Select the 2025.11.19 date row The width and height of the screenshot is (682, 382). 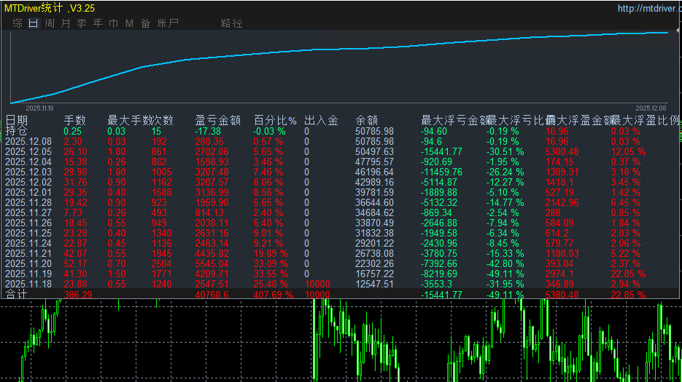(x=28, y=274)
